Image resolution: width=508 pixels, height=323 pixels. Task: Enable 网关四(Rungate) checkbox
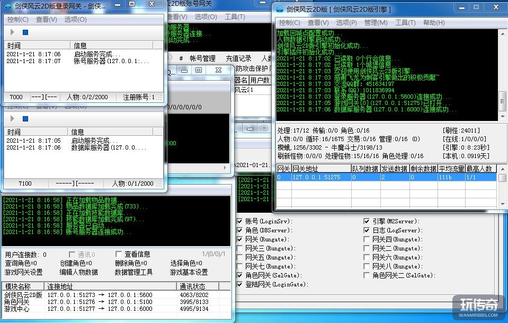[x=367, y=239]
